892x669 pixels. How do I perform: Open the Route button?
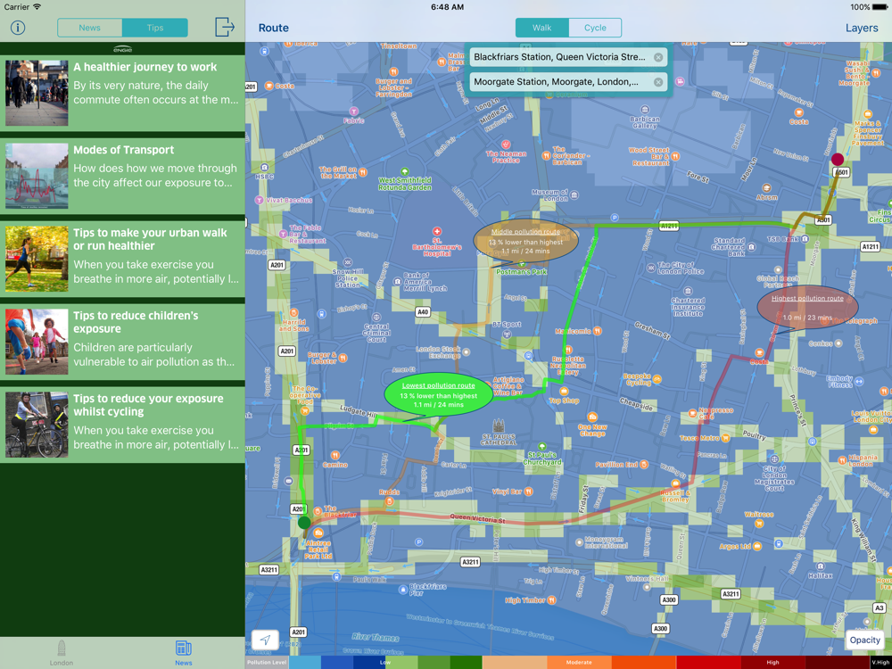(x=274, y=28)
